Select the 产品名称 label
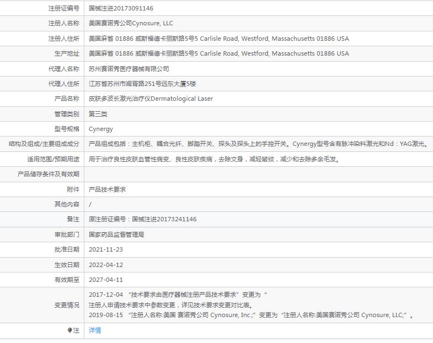 67,99
